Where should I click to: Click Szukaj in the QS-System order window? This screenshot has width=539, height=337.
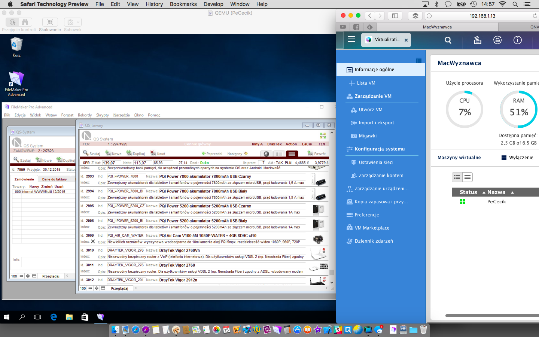tap(22, 160)
